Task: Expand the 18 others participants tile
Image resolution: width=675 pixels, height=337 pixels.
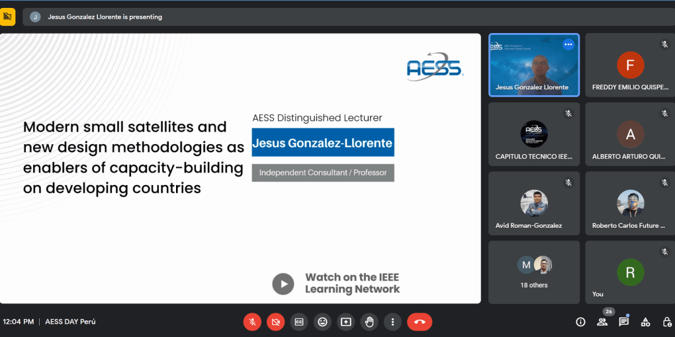Action: pos(534,272)
